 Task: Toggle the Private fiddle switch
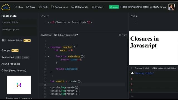click(4, 40)
